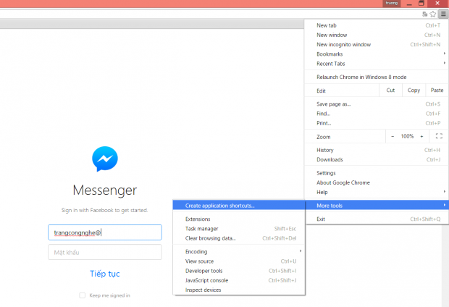Screen dimensions: 449x307
Task: Open the Chrome hamburger menu icon
Action: pos(443,14)
